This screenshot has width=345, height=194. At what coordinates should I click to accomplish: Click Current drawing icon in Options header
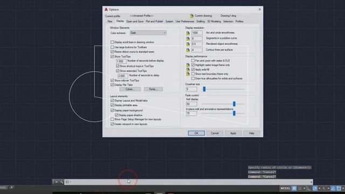(192, 16)
